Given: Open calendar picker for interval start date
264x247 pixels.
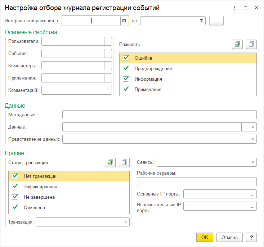Looking at the screenshot, I should [x=124, y=21].
